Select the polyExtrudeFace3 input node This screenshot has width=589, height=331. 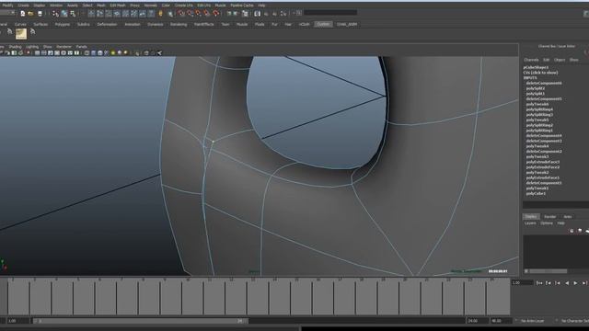(x=543, y=162)
